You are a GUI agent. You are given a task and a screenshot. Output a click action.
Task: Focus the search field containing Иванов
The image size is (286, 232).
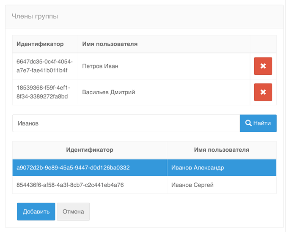[126, 123]
